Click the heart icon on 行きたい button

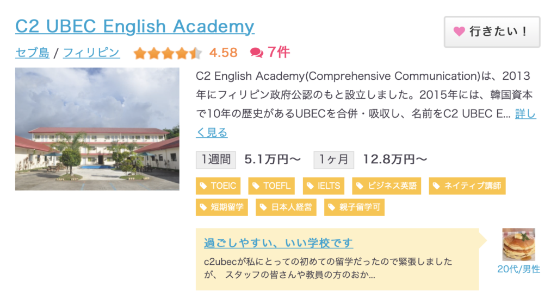(459, 32)
